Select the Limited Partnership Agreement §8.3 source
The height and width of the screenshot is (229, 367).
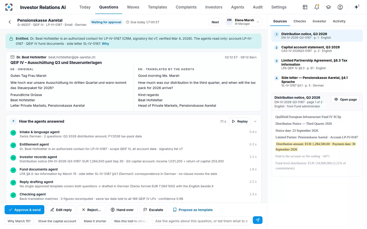tap(317, 64)
